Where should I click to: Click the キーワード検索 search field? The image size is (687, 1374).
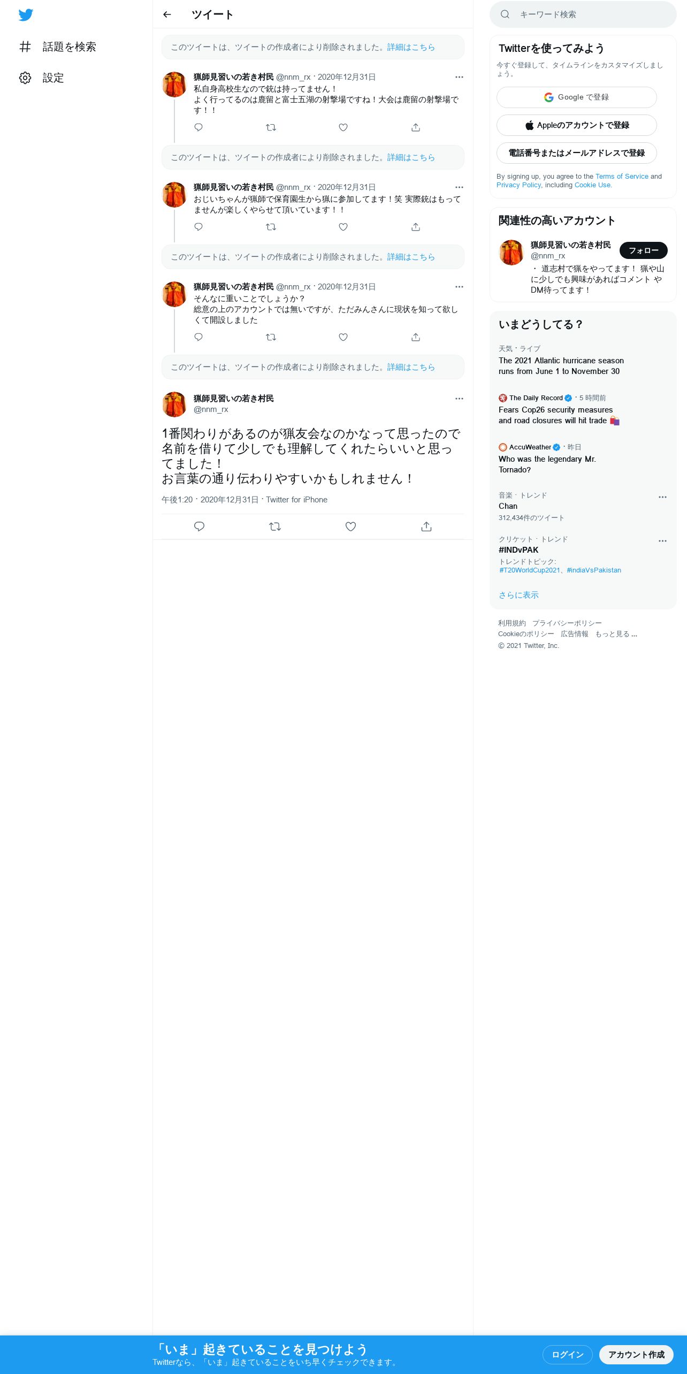(x=583, y=14)
